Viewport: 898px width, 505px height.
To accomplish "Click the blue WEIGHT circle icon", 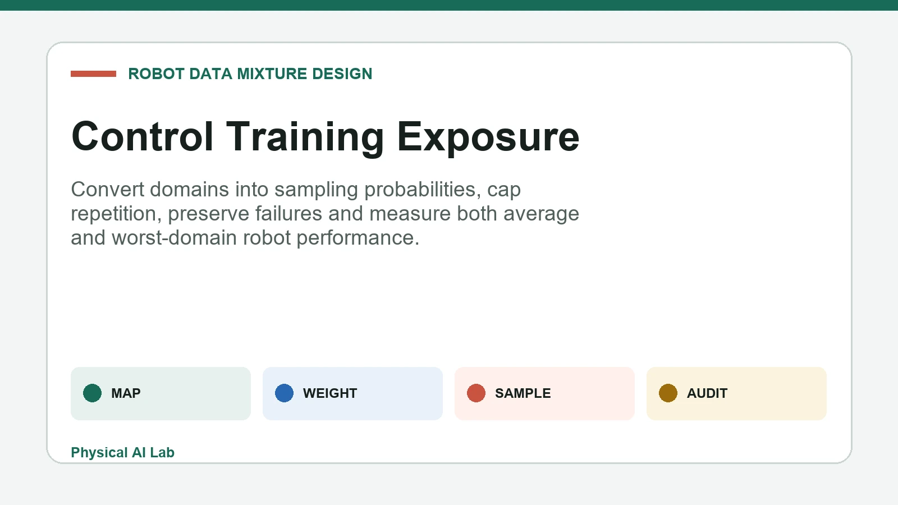I will pyautogui.click(x=284, y=393).
